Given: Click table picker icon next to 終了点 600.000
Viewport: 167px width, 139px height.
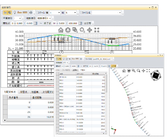Looking at the screenshot, I should (80, 23).
